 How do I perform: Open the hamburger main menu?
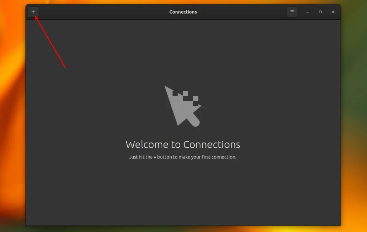click(x=292, y=12)
